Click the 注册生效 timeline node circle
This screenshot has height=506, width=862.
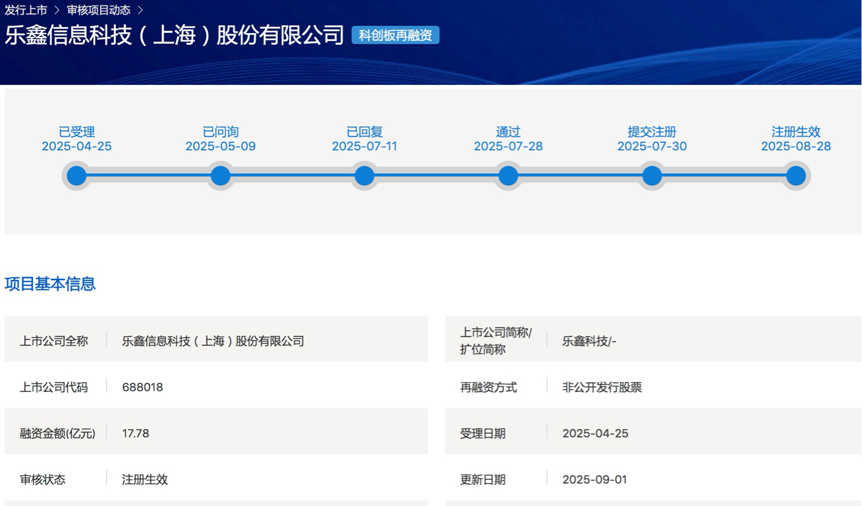pyautogui.click(x=796, y=176)
